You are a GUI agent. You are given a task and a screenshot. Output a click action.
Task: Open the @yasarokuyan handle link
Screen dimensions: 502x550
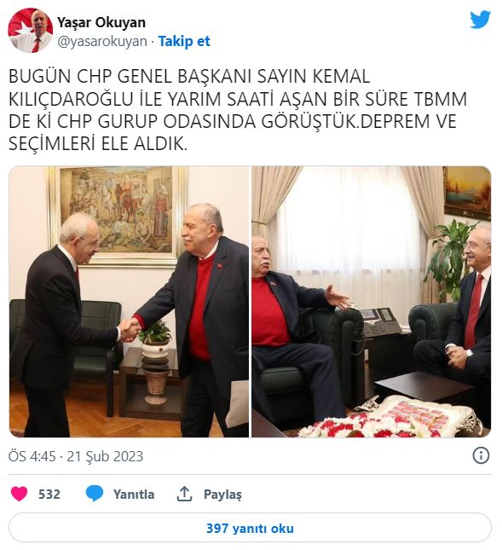(x=102, y=42)
